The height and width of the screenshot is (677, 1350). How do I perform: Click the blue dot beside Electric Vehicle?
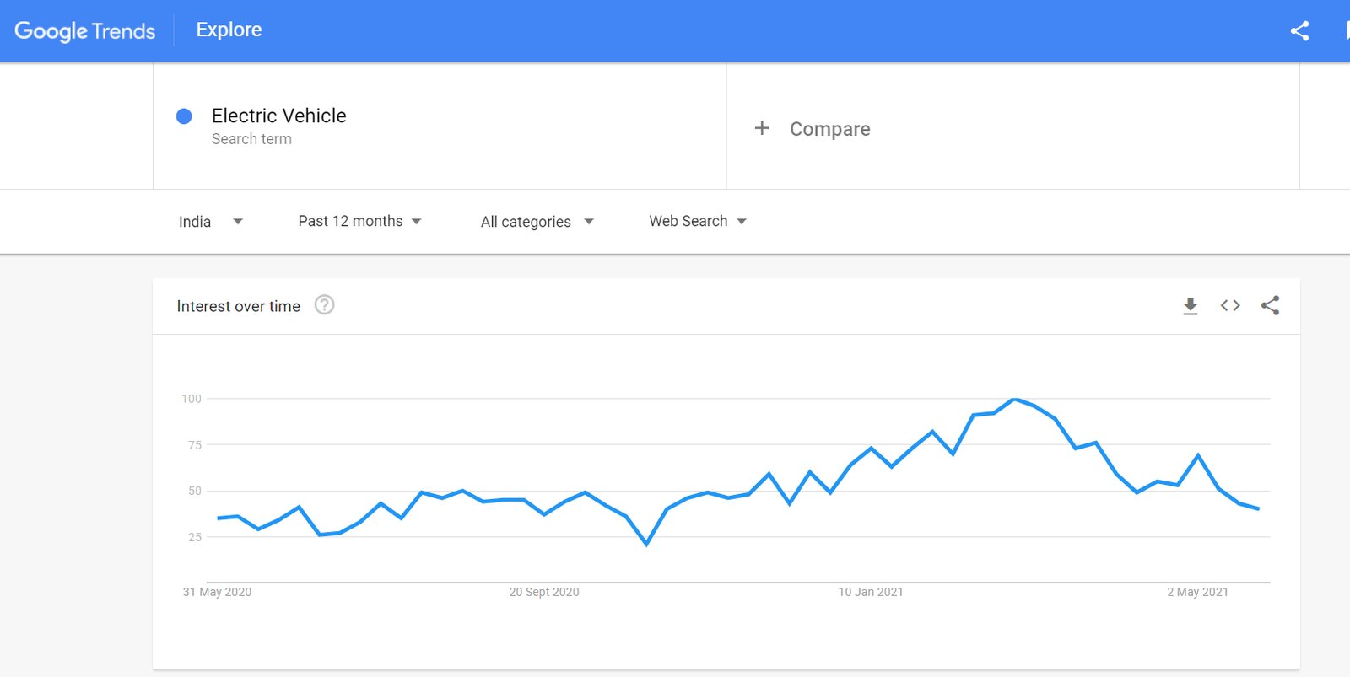coord(183,116)
